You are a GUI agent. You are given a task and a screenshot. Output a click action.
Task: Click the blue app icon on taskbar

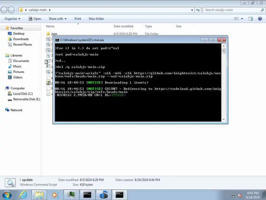pos(103,195)
